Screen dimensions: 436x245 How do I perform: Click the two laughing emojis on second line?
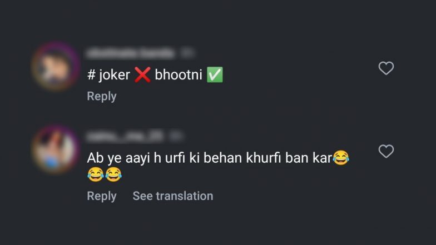[105, 174]
